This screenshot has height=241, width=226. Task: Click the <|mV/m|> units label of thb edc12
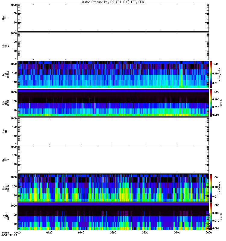[220, 74]
